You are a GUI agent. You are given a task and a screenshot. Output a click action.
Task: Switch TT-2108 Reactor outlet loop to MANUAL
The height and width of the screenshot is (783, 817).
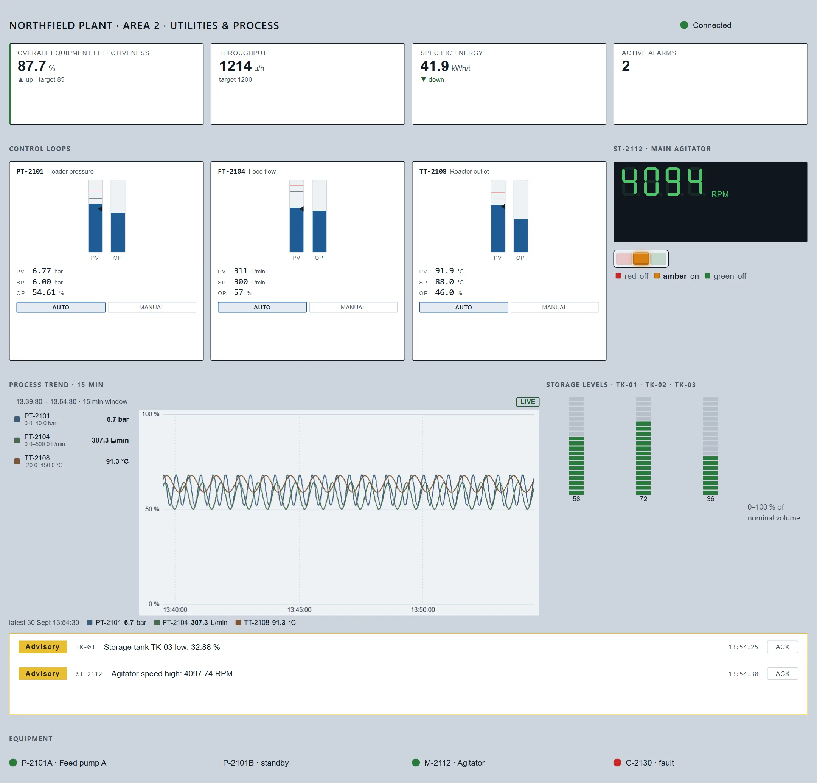pos(555,307)
